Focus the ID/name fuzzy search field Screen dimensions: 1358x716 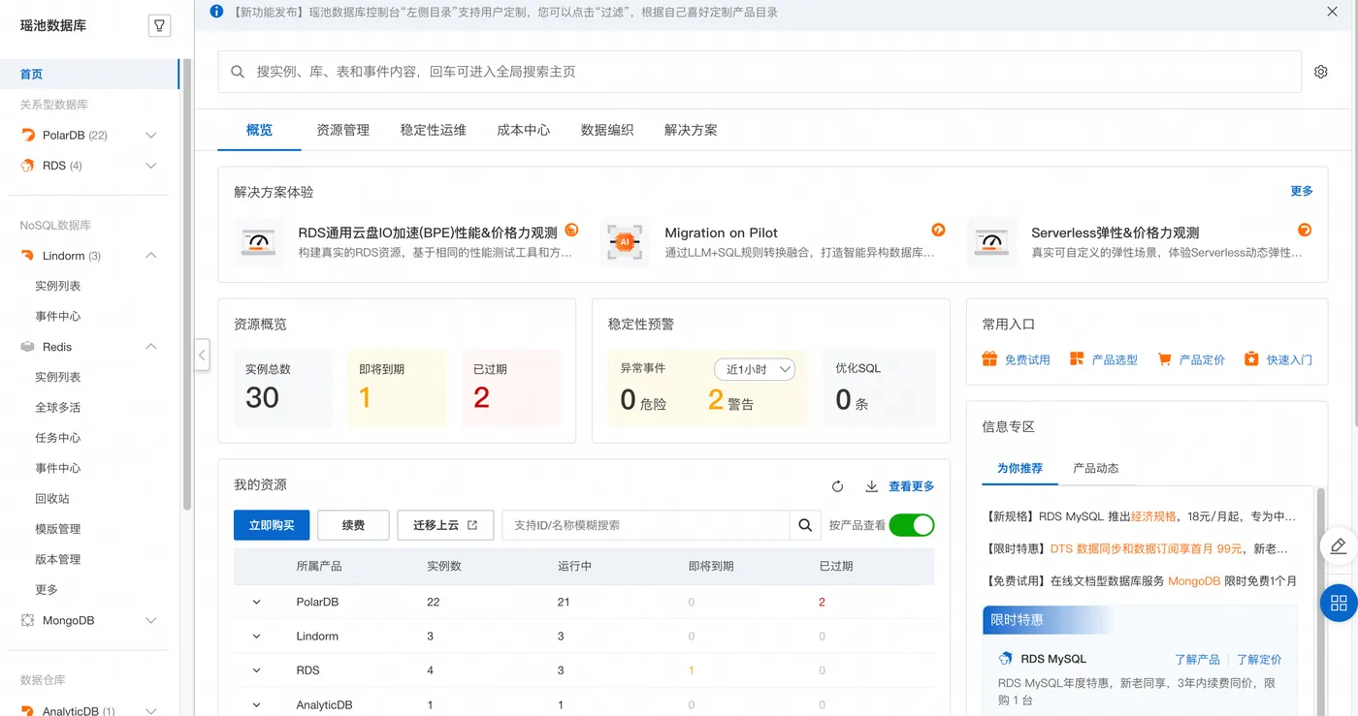(x=646, y=525)
